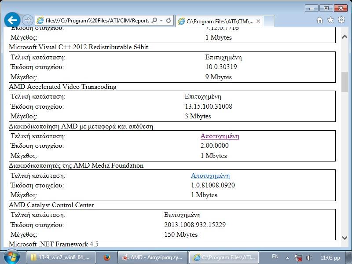Click the network status tray icon
The width and height of the screenshot is (352, 264).
coord(298,258)
